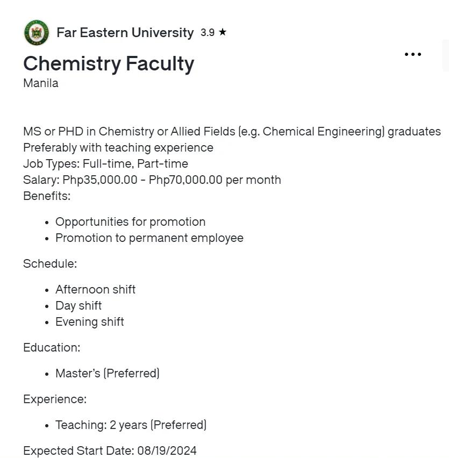Click the Far Eastern University logo
449x458 pixels.
[x=36, y=33]
